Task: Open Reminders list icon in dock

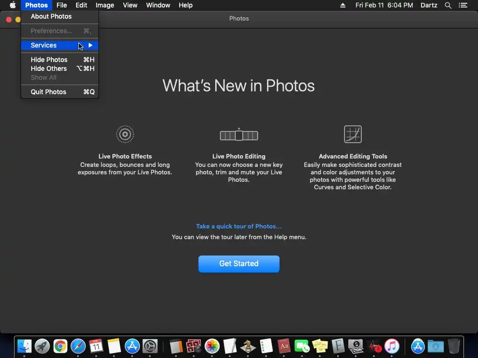Action: pos(266,346)
